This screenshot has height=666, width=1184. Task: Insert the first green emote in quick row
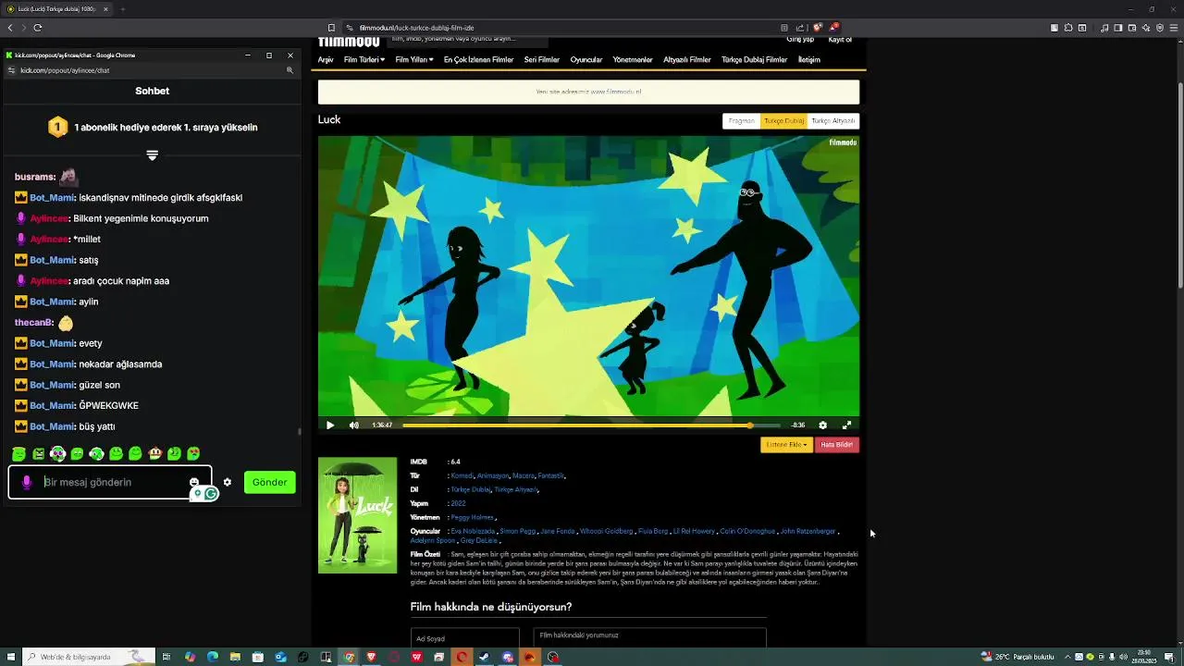coord(18,453)
